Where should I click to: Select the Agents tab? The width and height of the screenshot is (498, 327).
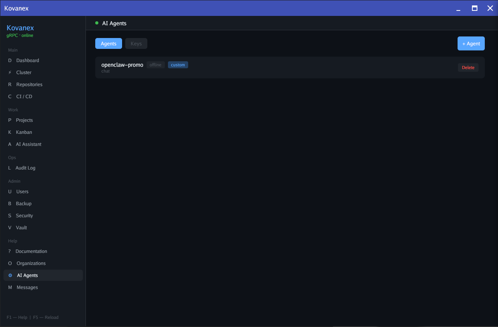coord(108,43)
